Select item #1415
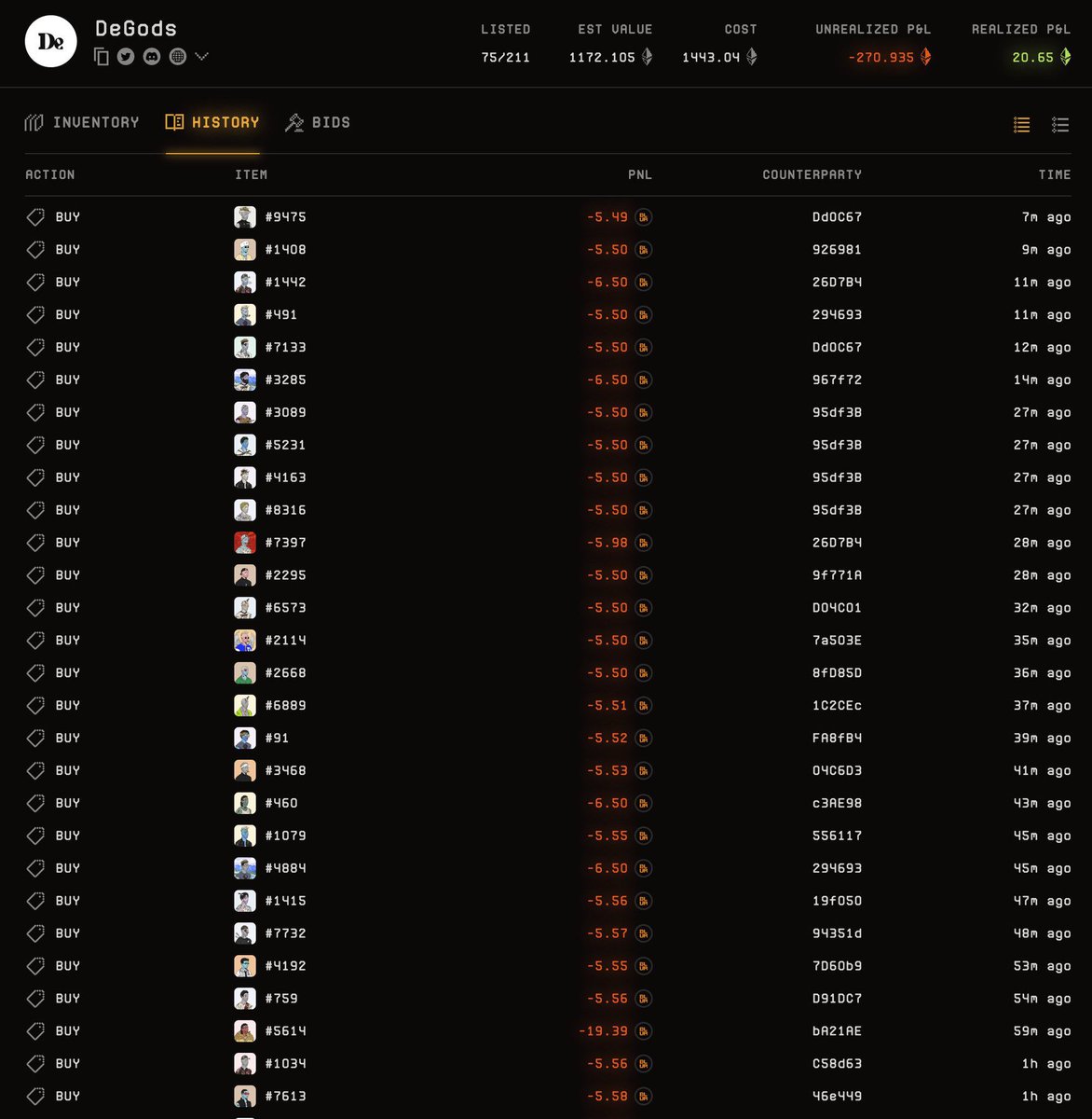This screenshot has width=1092, height=1119. [285, 901]
